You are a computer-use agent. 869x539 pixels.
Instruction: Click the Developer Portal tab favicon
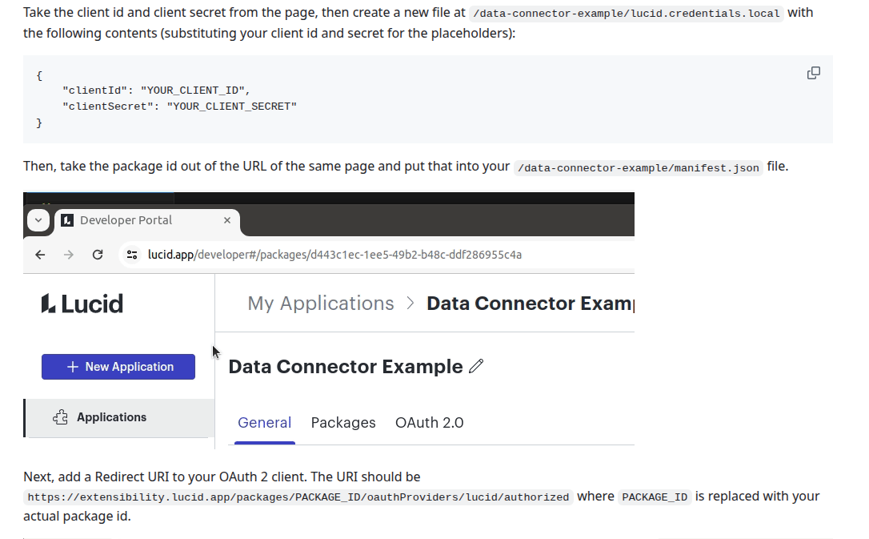[x=67, y=220]
